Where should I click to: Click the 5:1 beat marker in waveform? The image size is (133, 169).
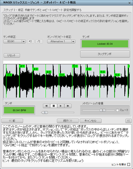click(75, 66)
